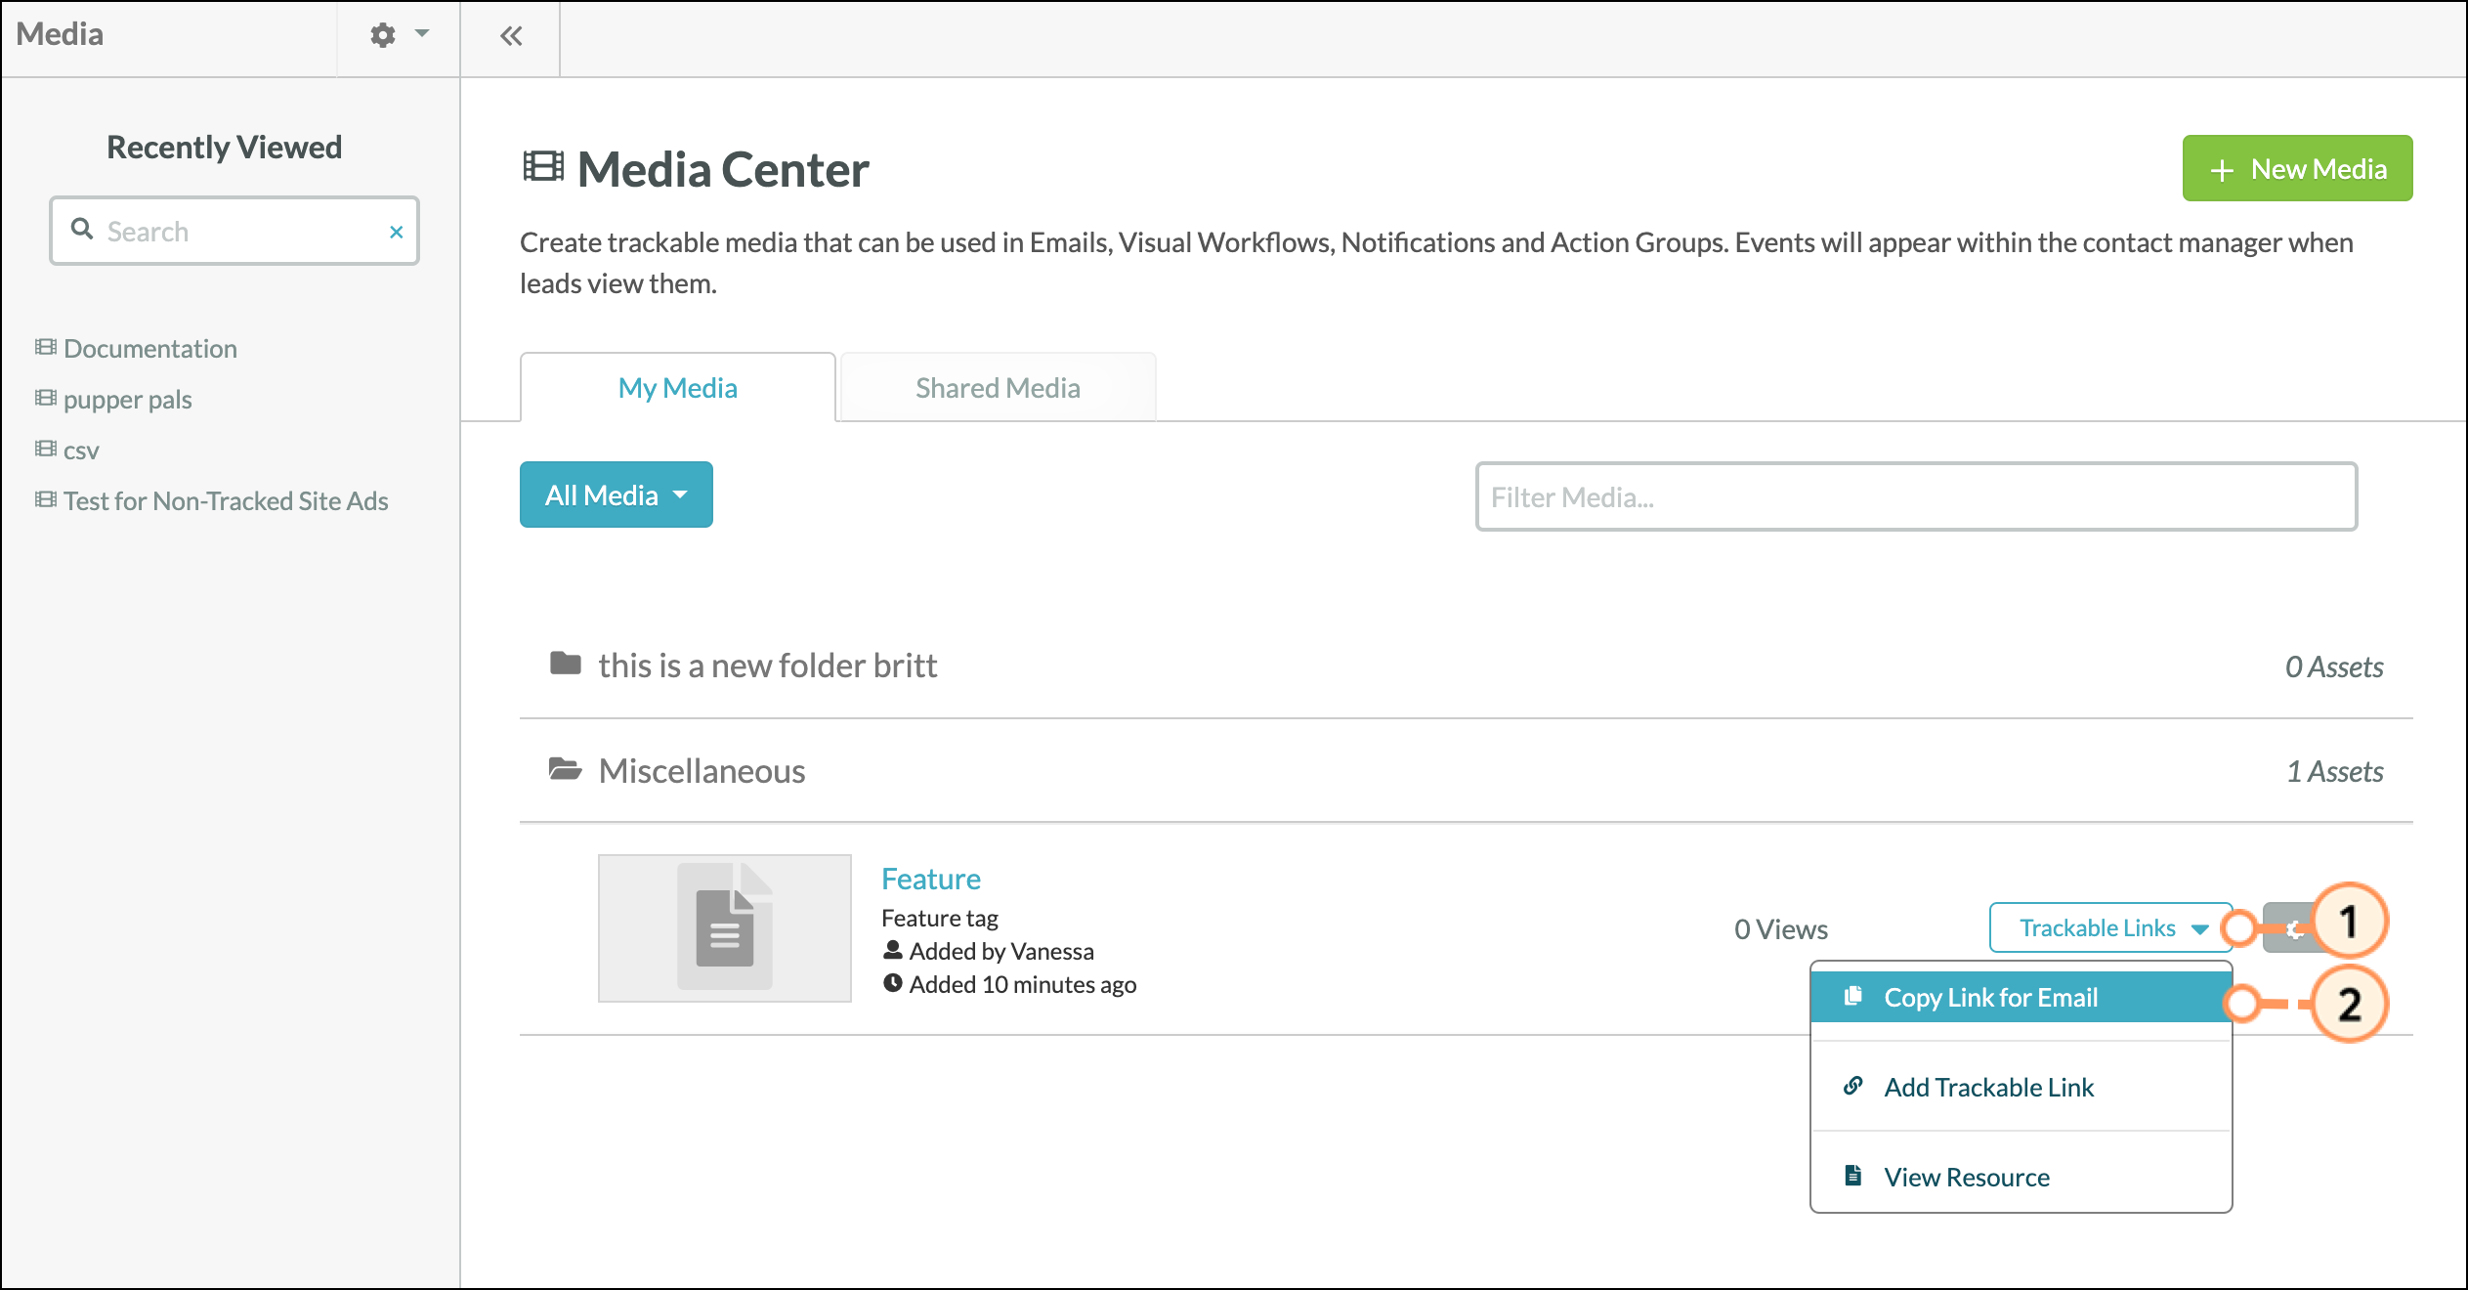Click the search magnifier icon
Viewport: 2468px width, 1290px height.
(82, 230)
